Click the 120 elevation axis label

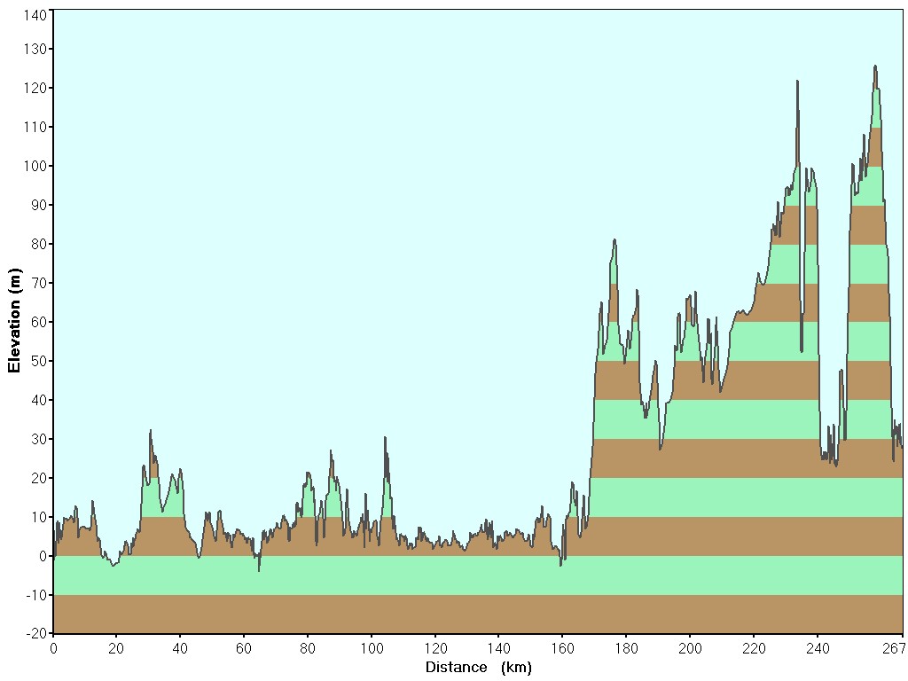pos(35,88)
